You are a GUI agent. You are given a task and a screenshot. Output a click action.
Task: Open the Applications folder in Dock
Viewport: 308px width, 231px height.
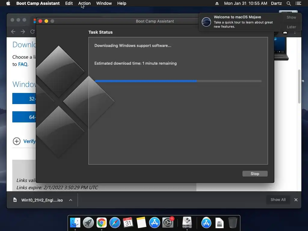[x=206, y=223]
